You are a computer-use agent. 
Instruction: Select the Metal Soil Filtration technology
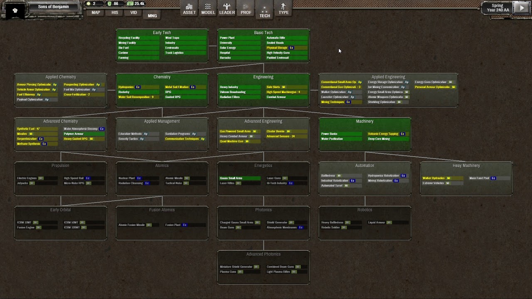point(185,87)
